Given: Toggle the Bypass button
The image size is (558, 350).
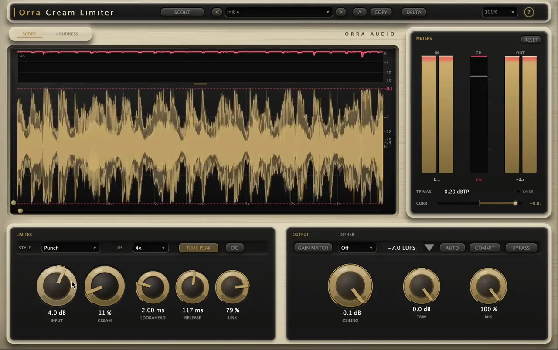Looking at the screenshot, I should (x=521, y=248).
